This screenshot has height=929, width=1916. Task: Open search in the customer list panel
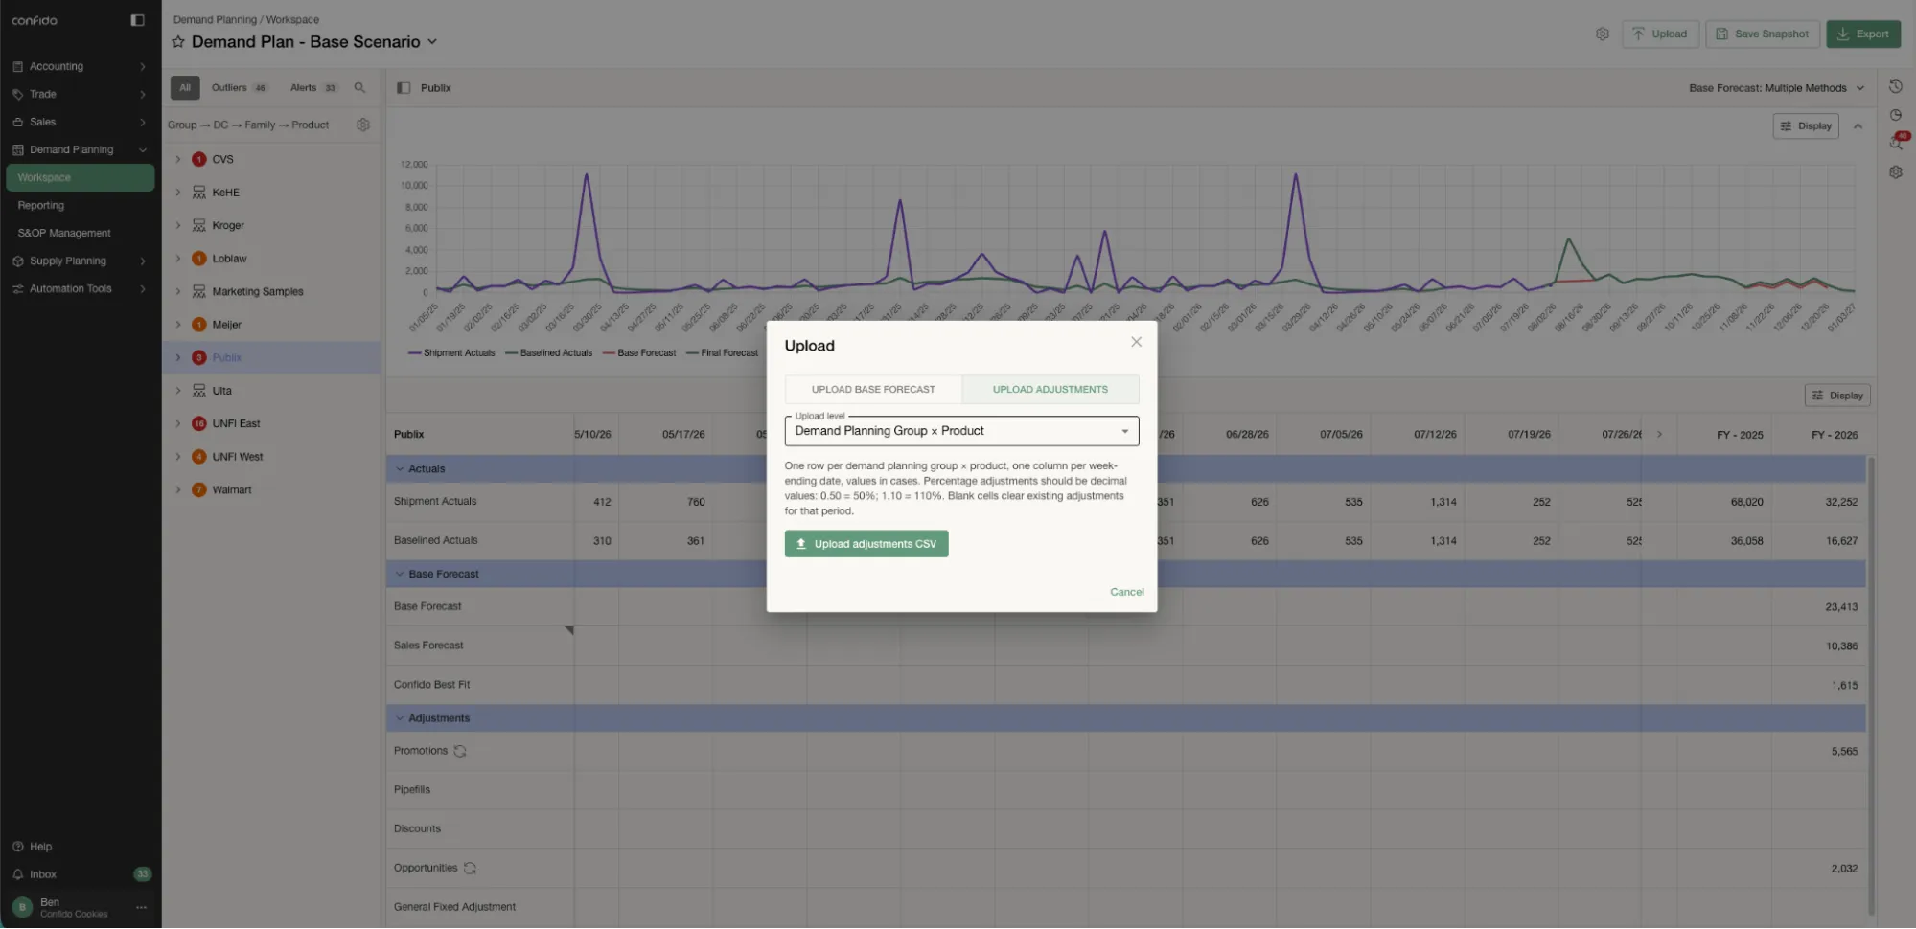coord(359,88)
